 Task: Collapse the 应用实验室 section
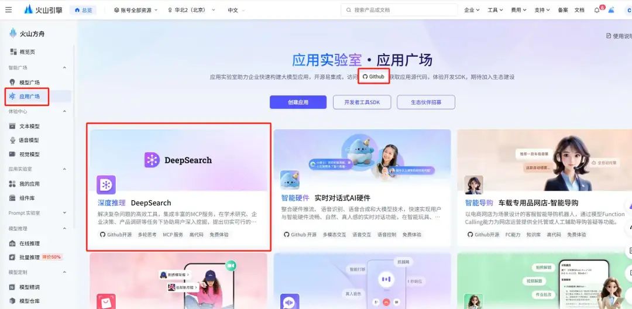(x=64, y=169)
